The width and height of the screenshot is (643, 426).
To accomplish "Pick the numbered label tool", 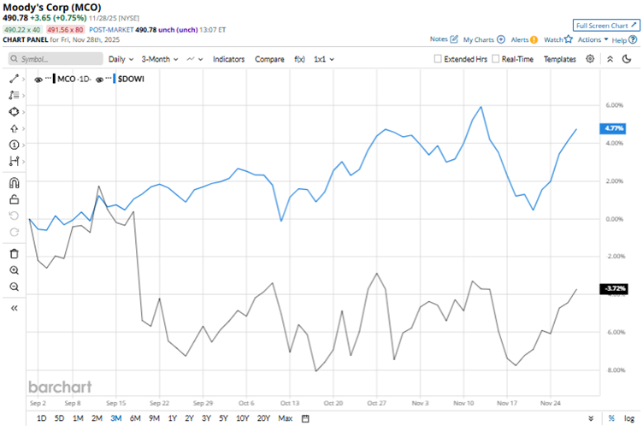I will (x=14, y=145).
